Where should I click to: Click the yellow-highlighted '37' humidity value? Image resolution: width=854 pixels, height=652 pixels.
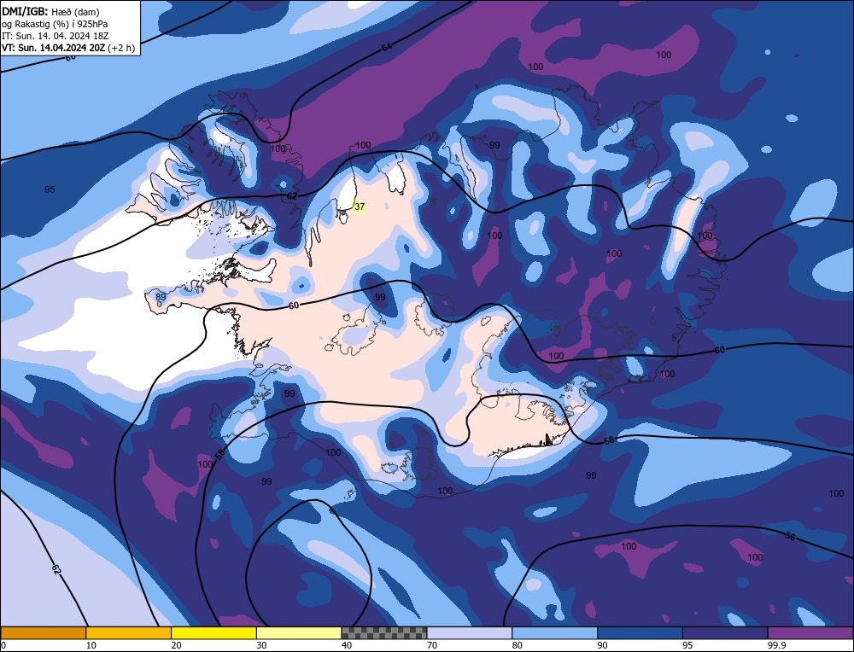coord(359,207)
